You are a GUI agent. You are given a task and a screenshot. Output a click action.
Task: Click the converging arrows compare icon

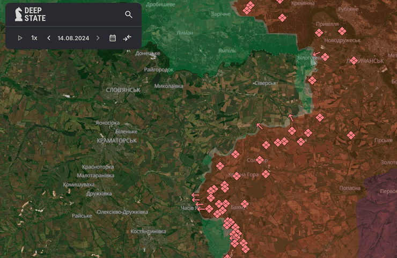[x=127, y=38]
